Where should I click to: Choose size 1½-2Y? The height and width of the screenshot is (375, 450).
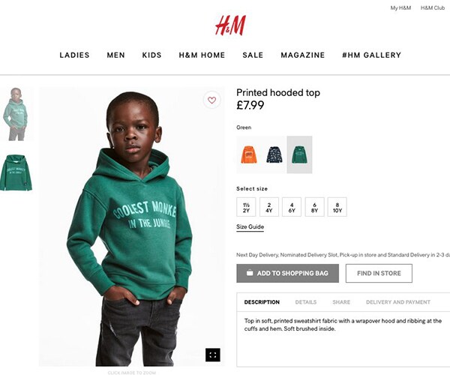[246, 207]
